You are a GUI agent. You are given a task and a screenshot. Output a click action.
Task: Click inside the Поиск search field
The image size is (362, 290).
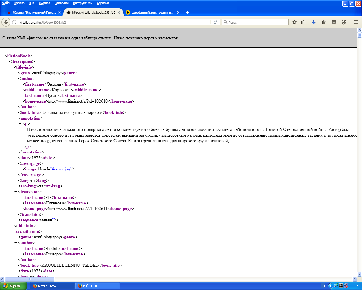click(x=255, y=22)
